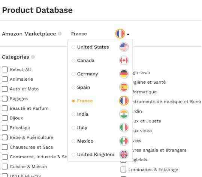Click the Spain flag icon
Viewport: 202px width, 177px height.
coord(124,87)
